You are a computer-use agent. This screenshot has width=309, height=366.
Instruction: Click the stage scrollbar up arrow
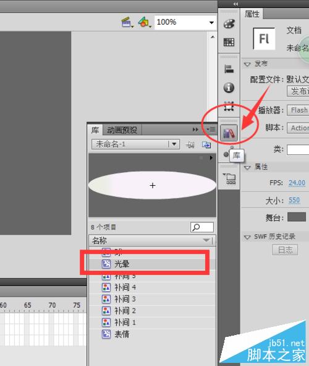pyautogui.click(x=213, y=37)
